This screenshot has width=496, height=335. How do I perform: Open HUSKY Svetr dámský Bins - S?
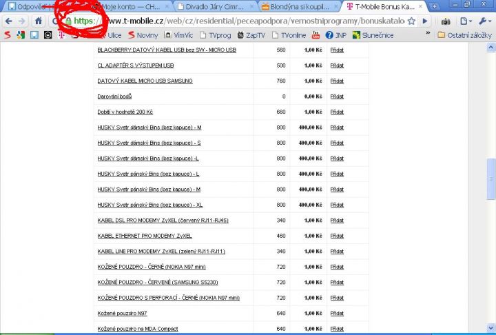(x=149, y=143)
